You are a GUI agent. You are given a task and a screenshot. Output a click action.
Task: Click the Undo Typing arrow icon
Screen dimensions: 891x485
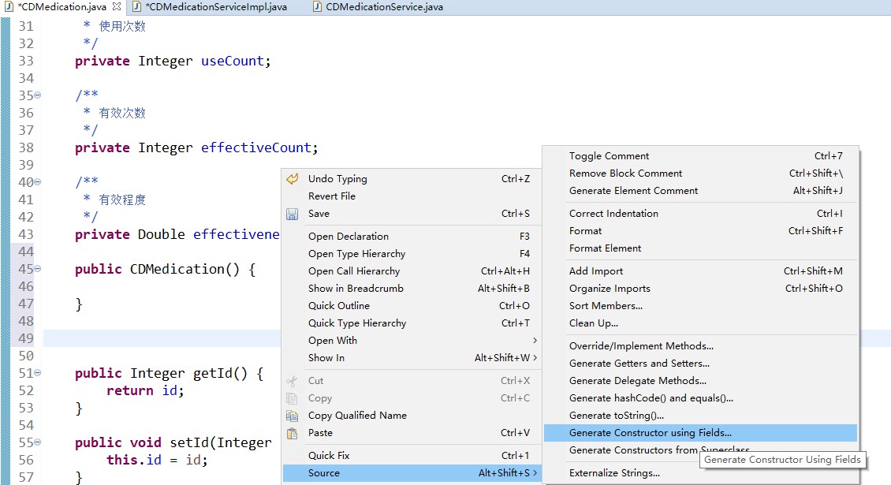tap(291, 178)
